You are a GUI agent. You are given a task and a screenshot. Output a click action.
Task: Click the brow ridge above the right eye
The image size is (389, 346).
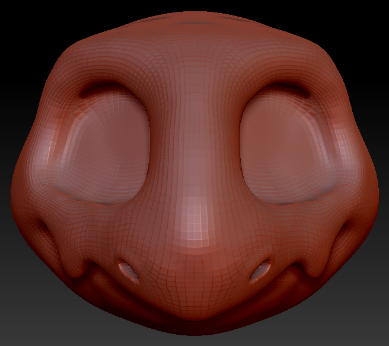pos(279,83)
